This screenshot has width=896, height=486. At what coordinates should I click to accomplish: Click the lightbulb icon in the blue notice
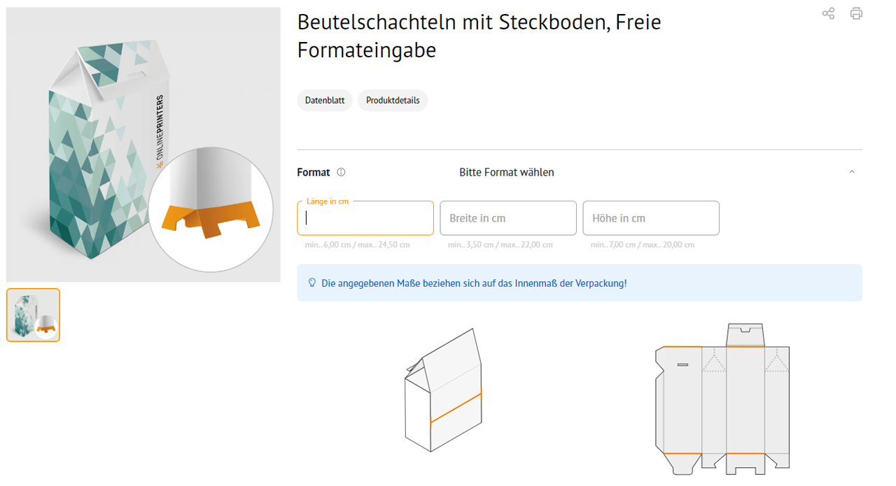pyautogui.click(x=312, y=283)
